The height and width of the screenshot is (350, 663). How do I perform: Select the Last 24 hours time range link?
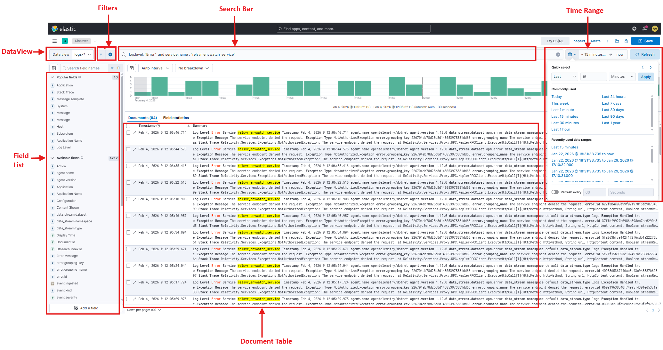[x=613, y=97]
